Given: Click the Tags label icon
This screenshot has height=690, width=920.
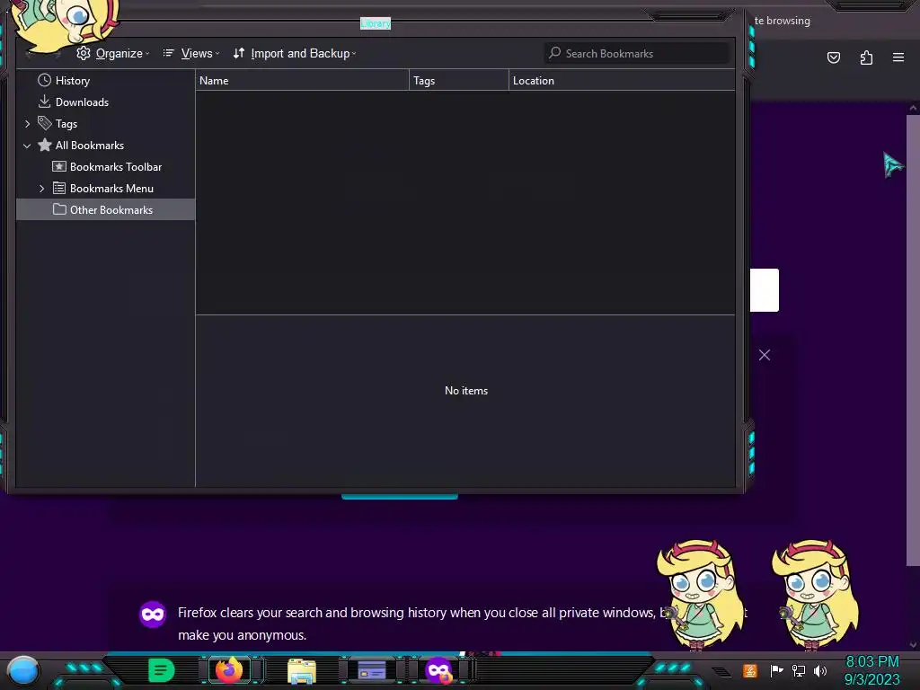Looking at the screenshot, I should coord(45,123).
